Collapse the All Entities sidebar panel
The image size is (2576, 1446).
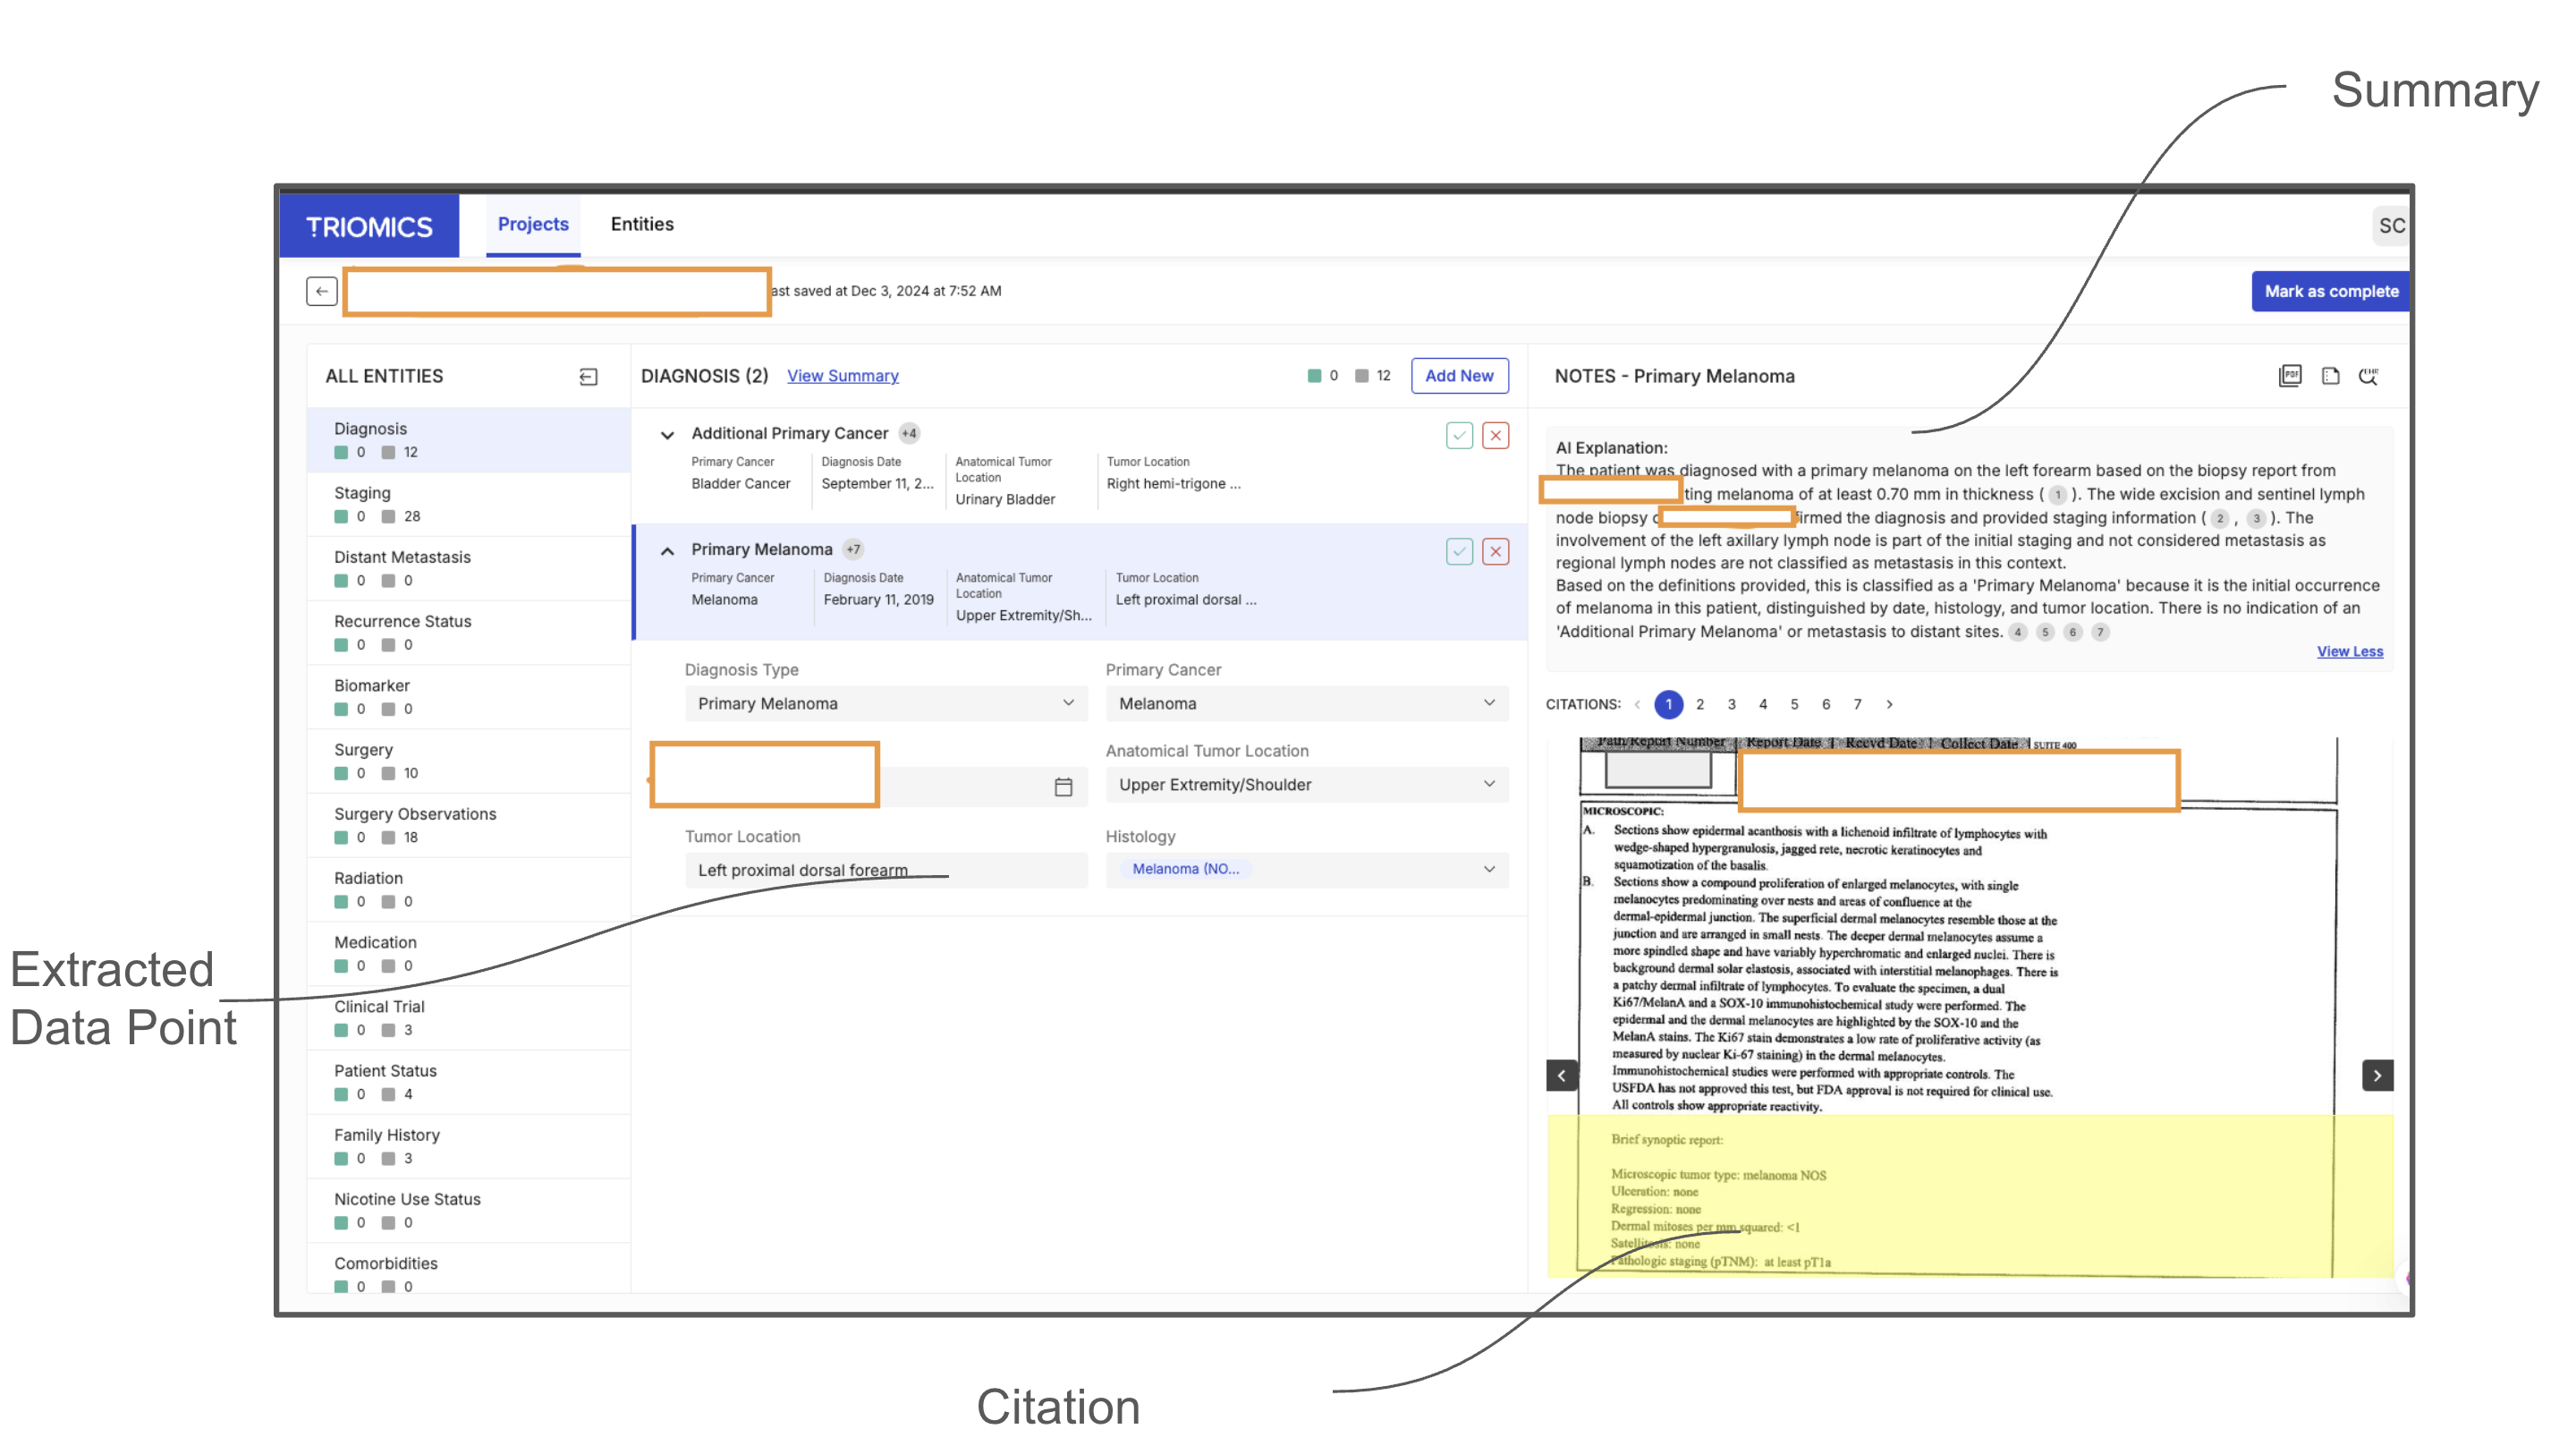click(588, 376)
